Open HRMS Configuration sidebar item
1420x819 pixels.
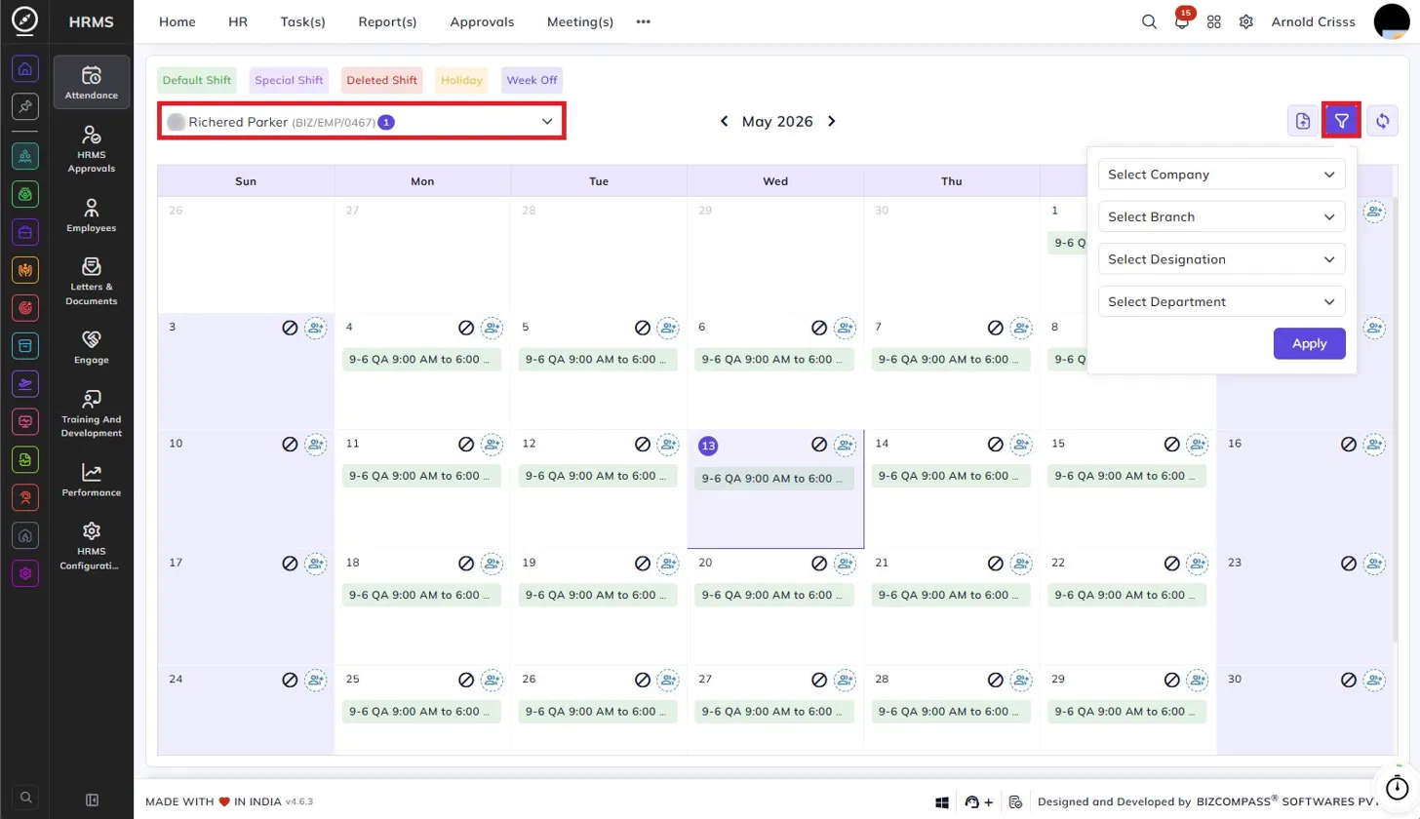(x=92, y=546)
